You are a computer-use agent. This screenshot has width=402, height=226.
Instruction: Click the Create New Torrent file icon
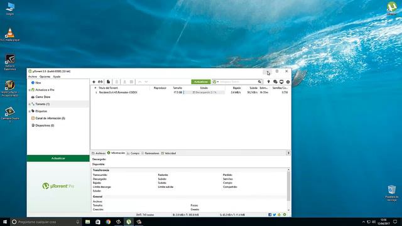point(109,82)
